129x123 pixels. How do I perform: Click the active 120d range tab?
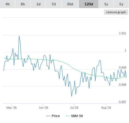(x=89, y=4)
